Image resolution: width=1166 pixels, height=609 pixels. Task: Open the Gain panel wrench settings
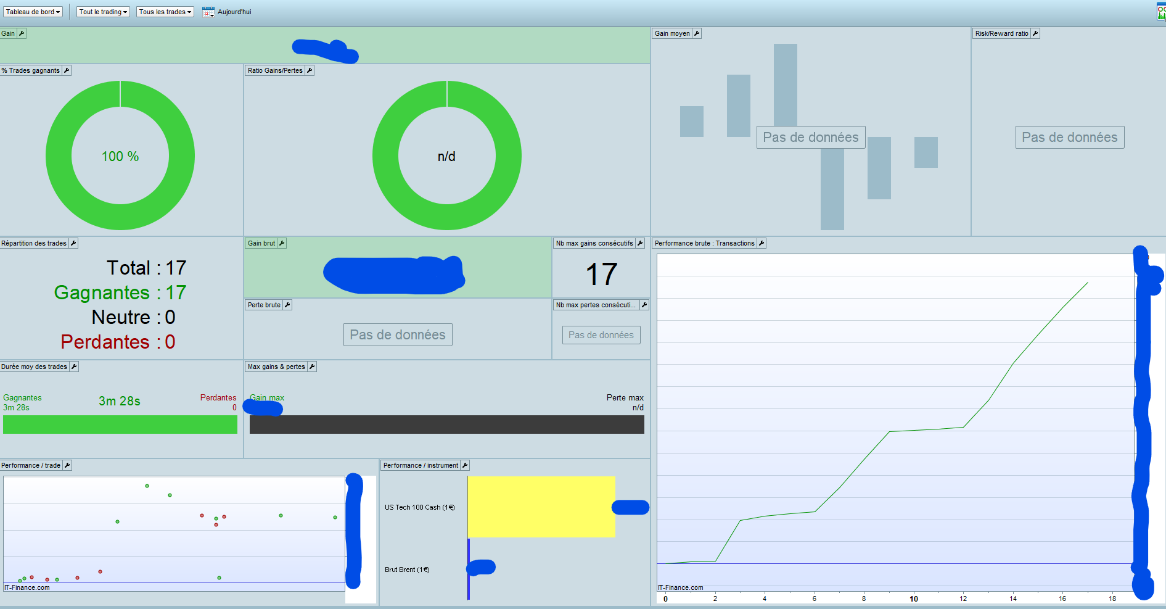click(x=22, y=33)
